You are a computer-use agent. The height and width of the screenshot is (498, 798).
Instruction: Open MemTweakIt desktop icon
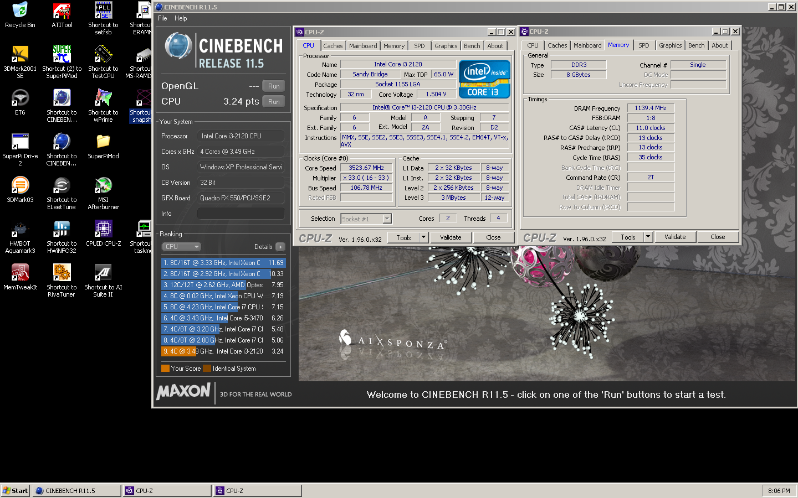click(x=20, y=277)
